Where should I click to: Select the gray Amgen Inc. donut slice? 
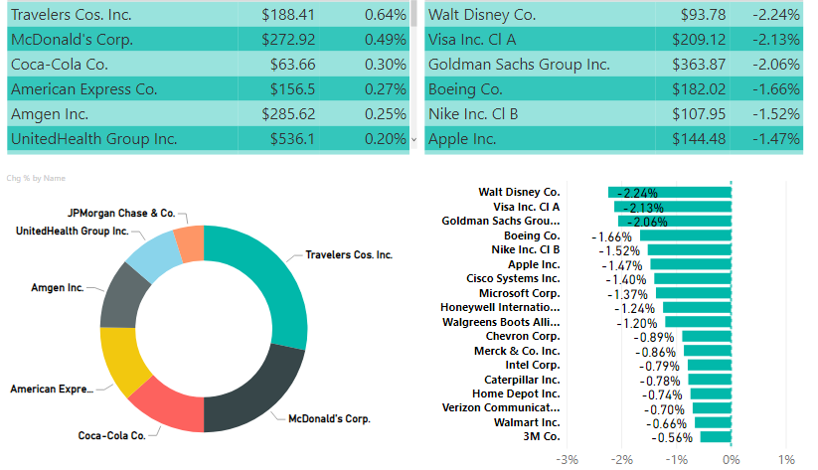pyautogui.click(x=121, y=297)
